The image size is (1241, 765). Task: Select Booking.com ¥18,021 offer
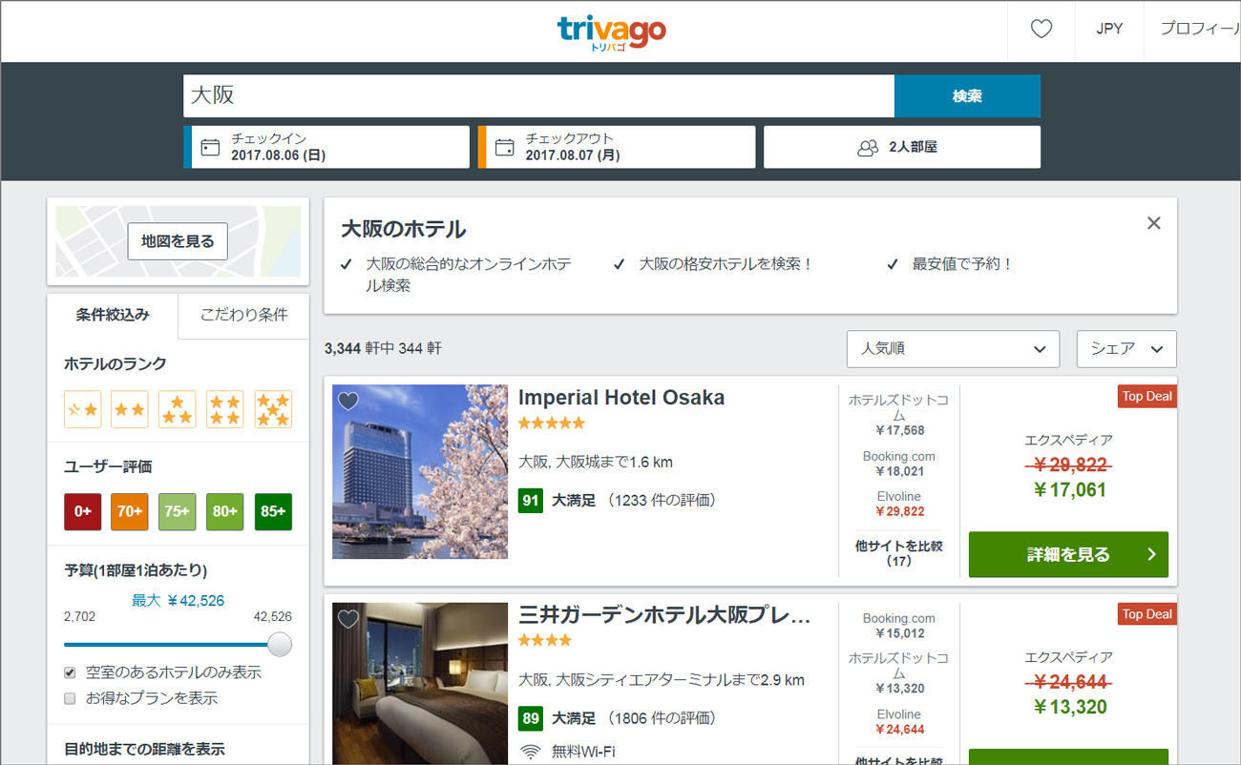click(x=898, y=464)
